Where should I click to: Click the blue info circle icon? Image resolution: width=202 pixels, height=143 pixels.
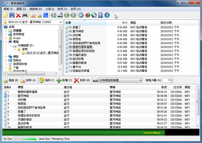pyautogui.click(x=107, y=15)
